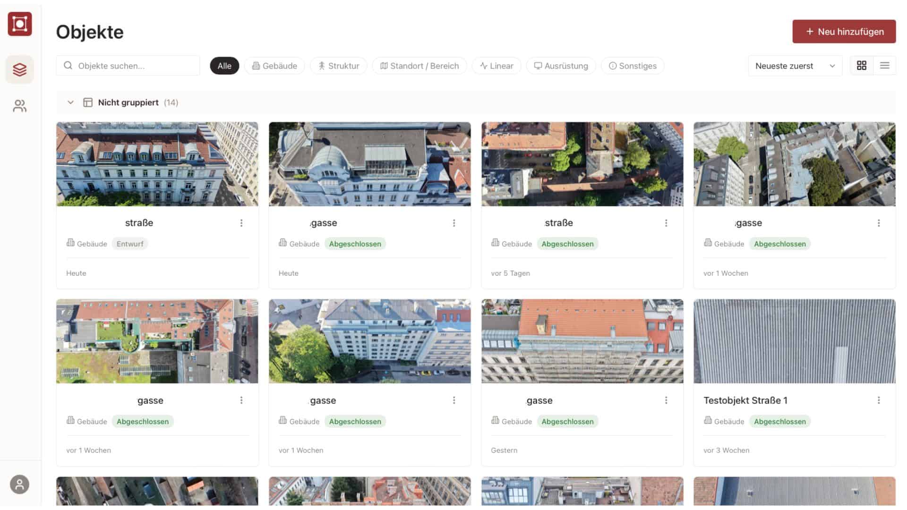Open the menu for the Entwurf straße card
This screenshot has width=907, height=510.
pyautogui.click(x=241, y=223)
